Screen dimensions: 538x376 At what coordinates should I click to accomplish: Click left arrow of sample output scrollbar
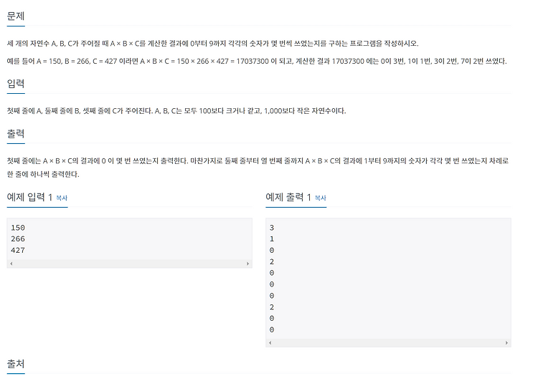[270, 343]
